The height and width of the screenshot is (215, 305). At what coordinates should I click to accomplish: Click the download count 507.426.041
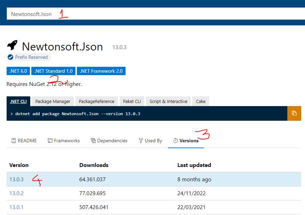tap(94, 207)
